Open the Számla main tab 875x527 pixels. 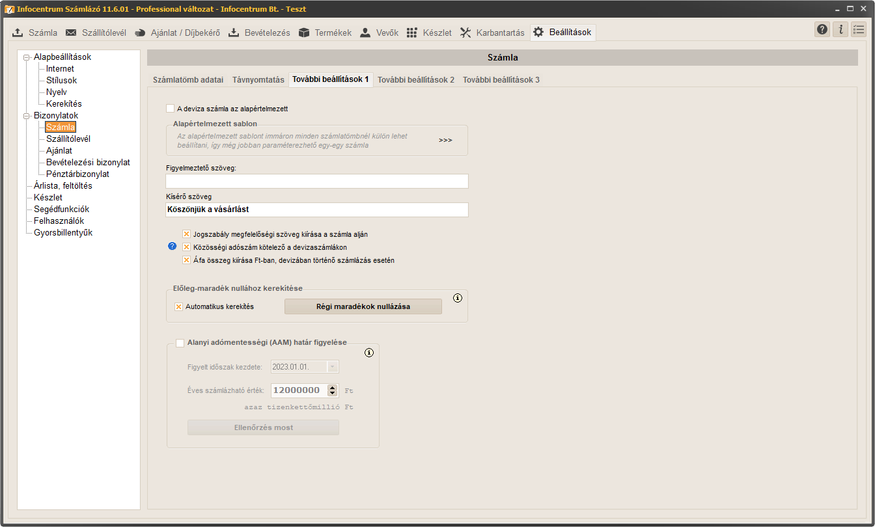(x=35, y=33)
